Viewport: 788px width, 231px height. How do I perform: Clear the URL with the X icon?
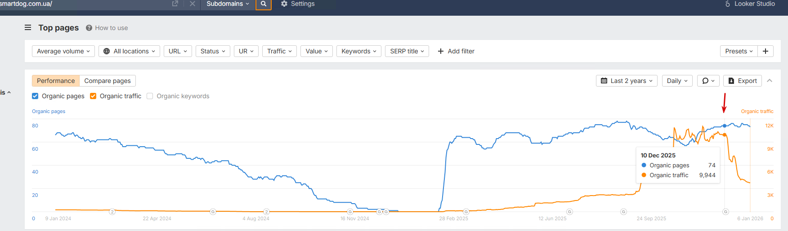(192, 4)
